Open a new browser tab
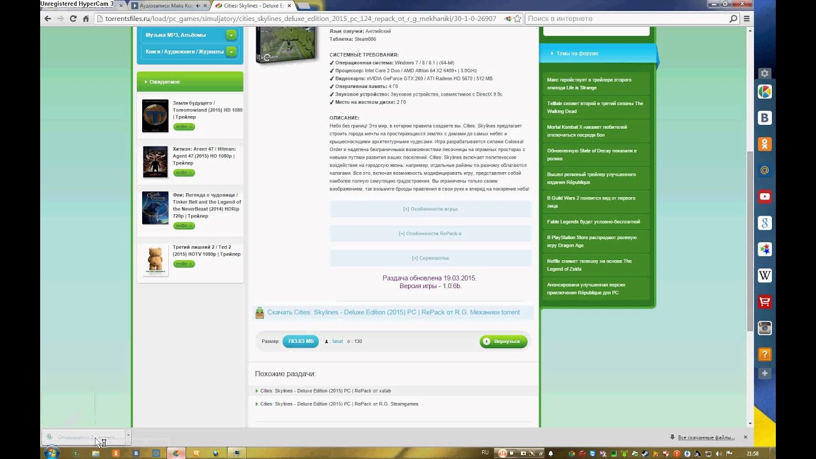This screenshot has height=459, width=816. tap(303, 6)
